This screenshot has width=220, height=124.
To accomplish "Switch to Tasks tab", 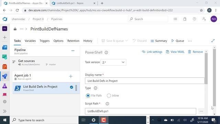I will pyautogui.click(x=17, y=41).
